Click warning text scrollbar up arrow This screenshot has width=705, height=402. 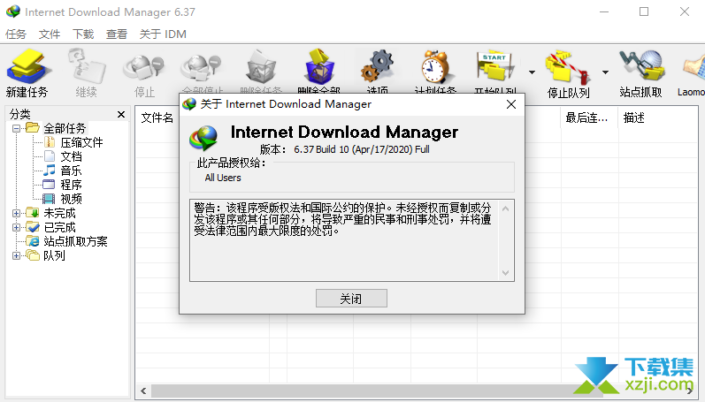(505, 209)
